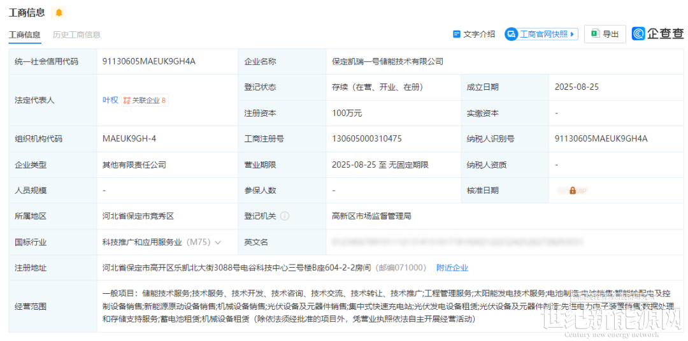Click the Excel icon on 导出 button
This screenshot has height=341, width=688.
(594, 34)
